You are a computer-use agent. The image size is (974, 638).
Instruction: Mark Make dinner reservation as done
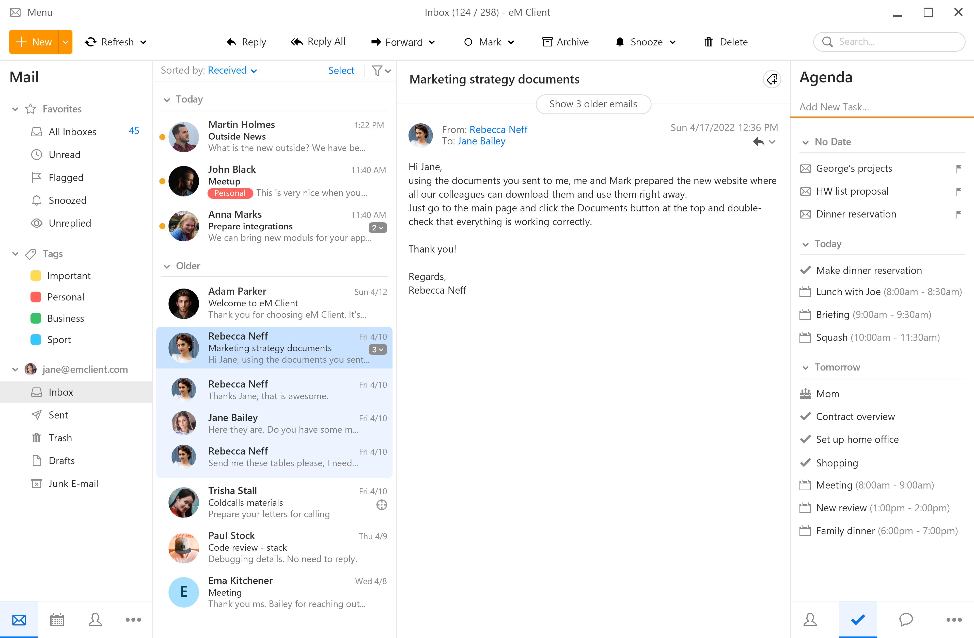tap(806, 270)
